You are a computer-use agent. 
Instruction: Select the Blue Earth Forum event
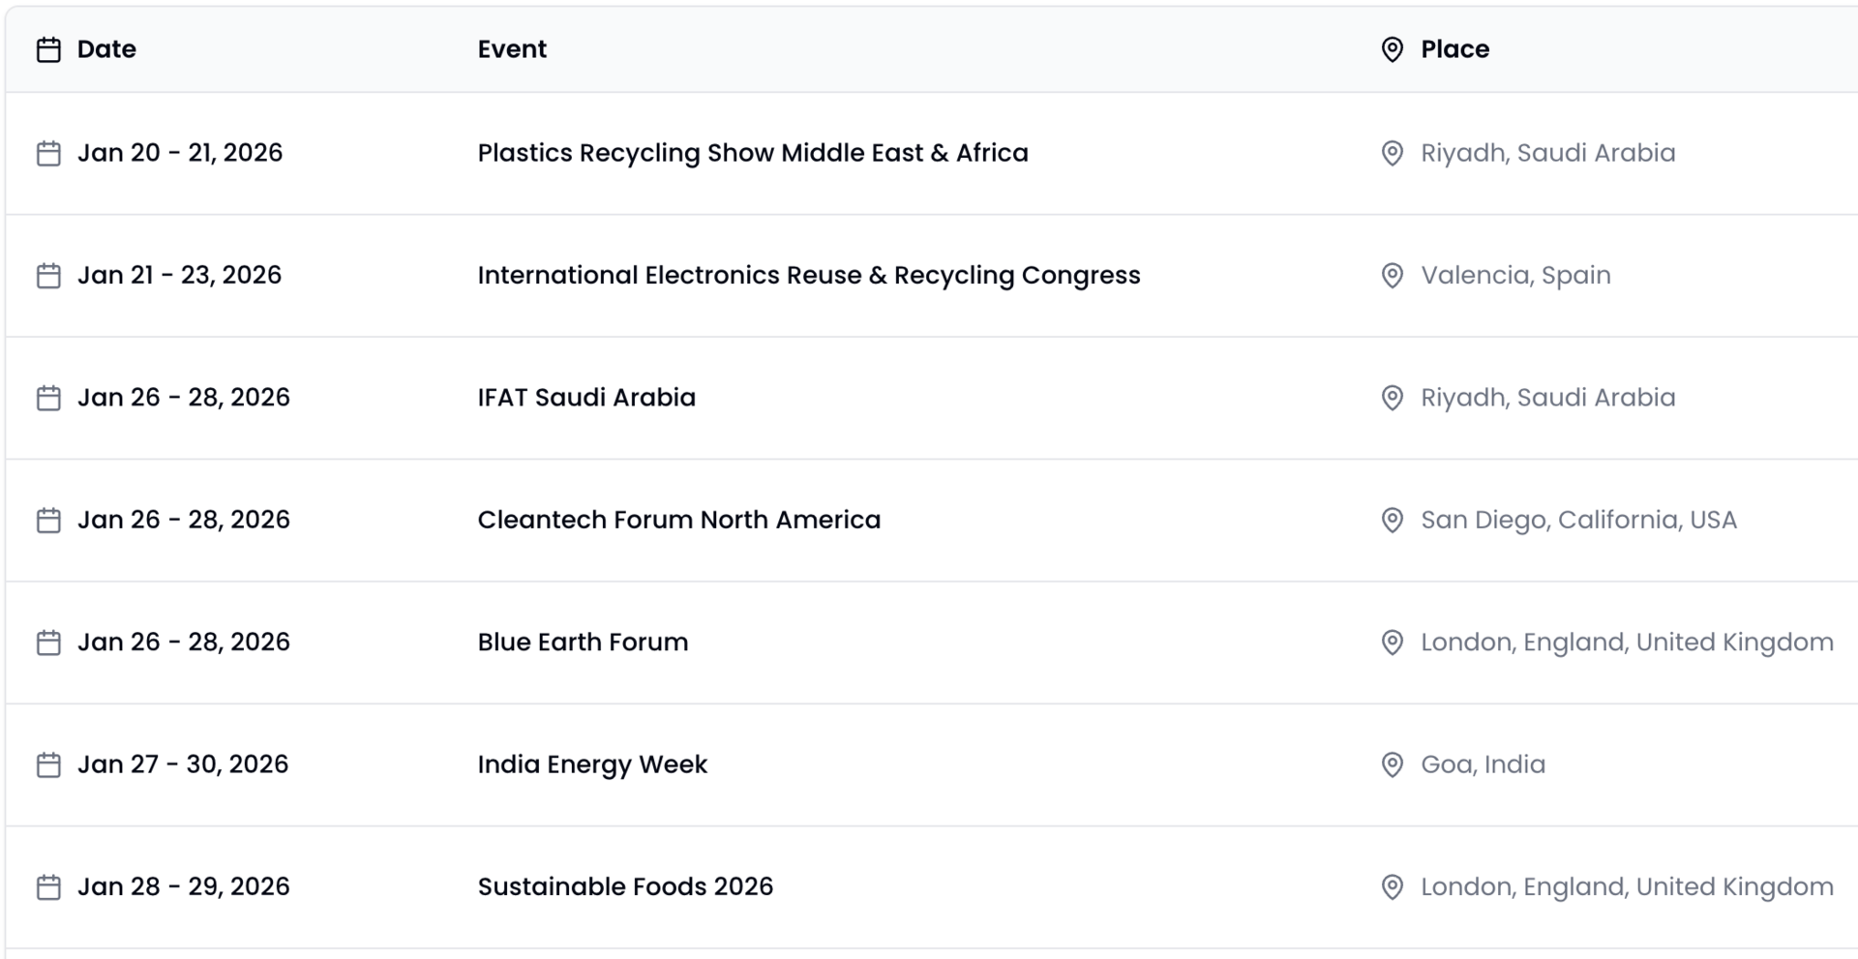point(583,643)
